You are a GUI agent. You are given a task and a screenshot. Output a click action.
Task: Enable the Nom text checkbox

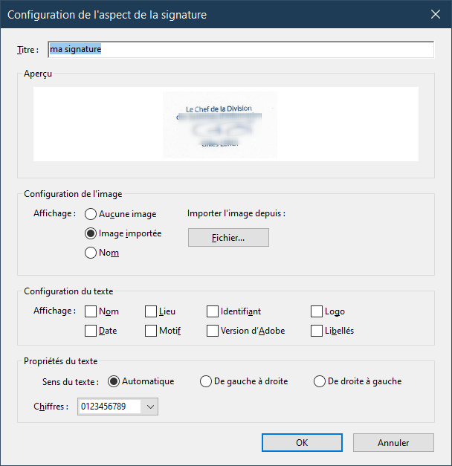point(91,311)
